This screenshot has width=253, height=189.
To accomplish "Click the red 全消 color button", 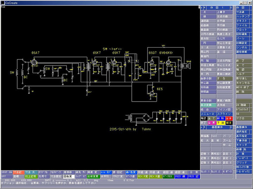I will [x=228, y=118].
